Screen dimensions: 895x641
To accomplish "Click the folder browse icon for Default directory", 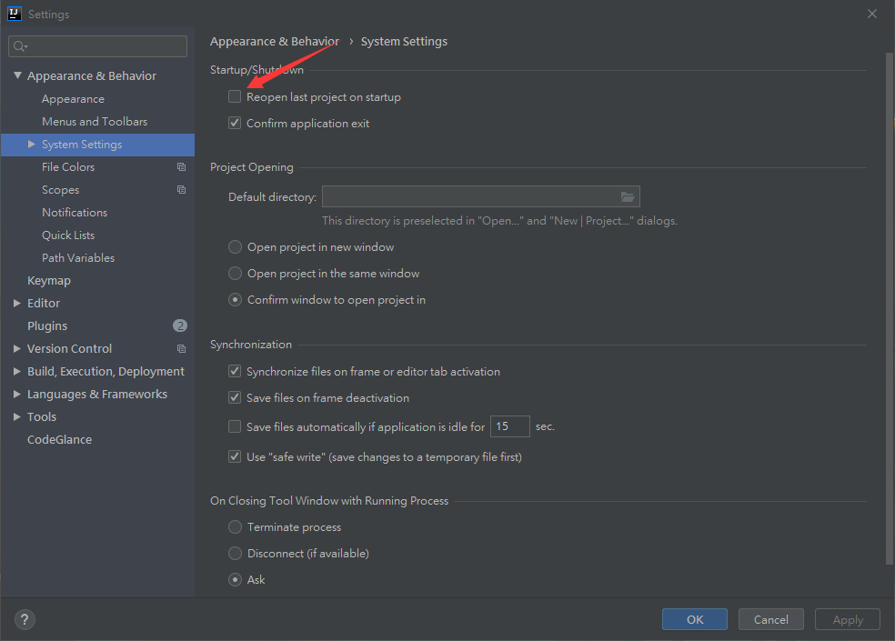I will point(627,197).
